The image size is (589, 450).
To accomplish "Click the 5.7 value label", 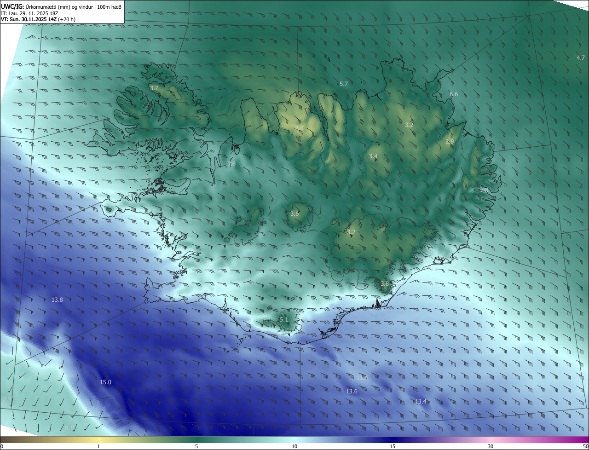I will tap(343, 84).
